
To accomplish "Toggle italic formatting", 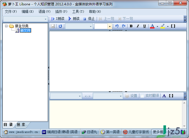I will (138, 26).
